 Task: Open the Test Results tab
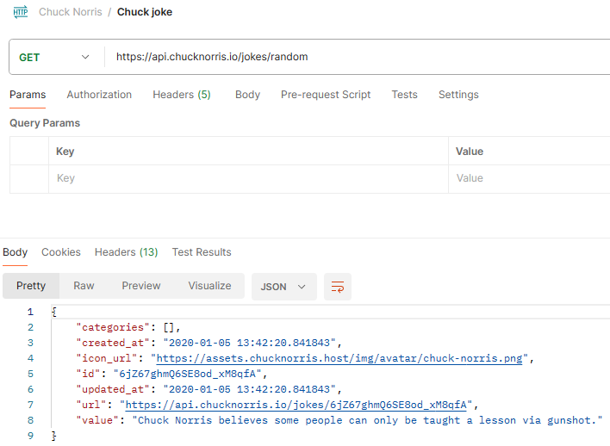pyautogui.click(x=202, y=252)
